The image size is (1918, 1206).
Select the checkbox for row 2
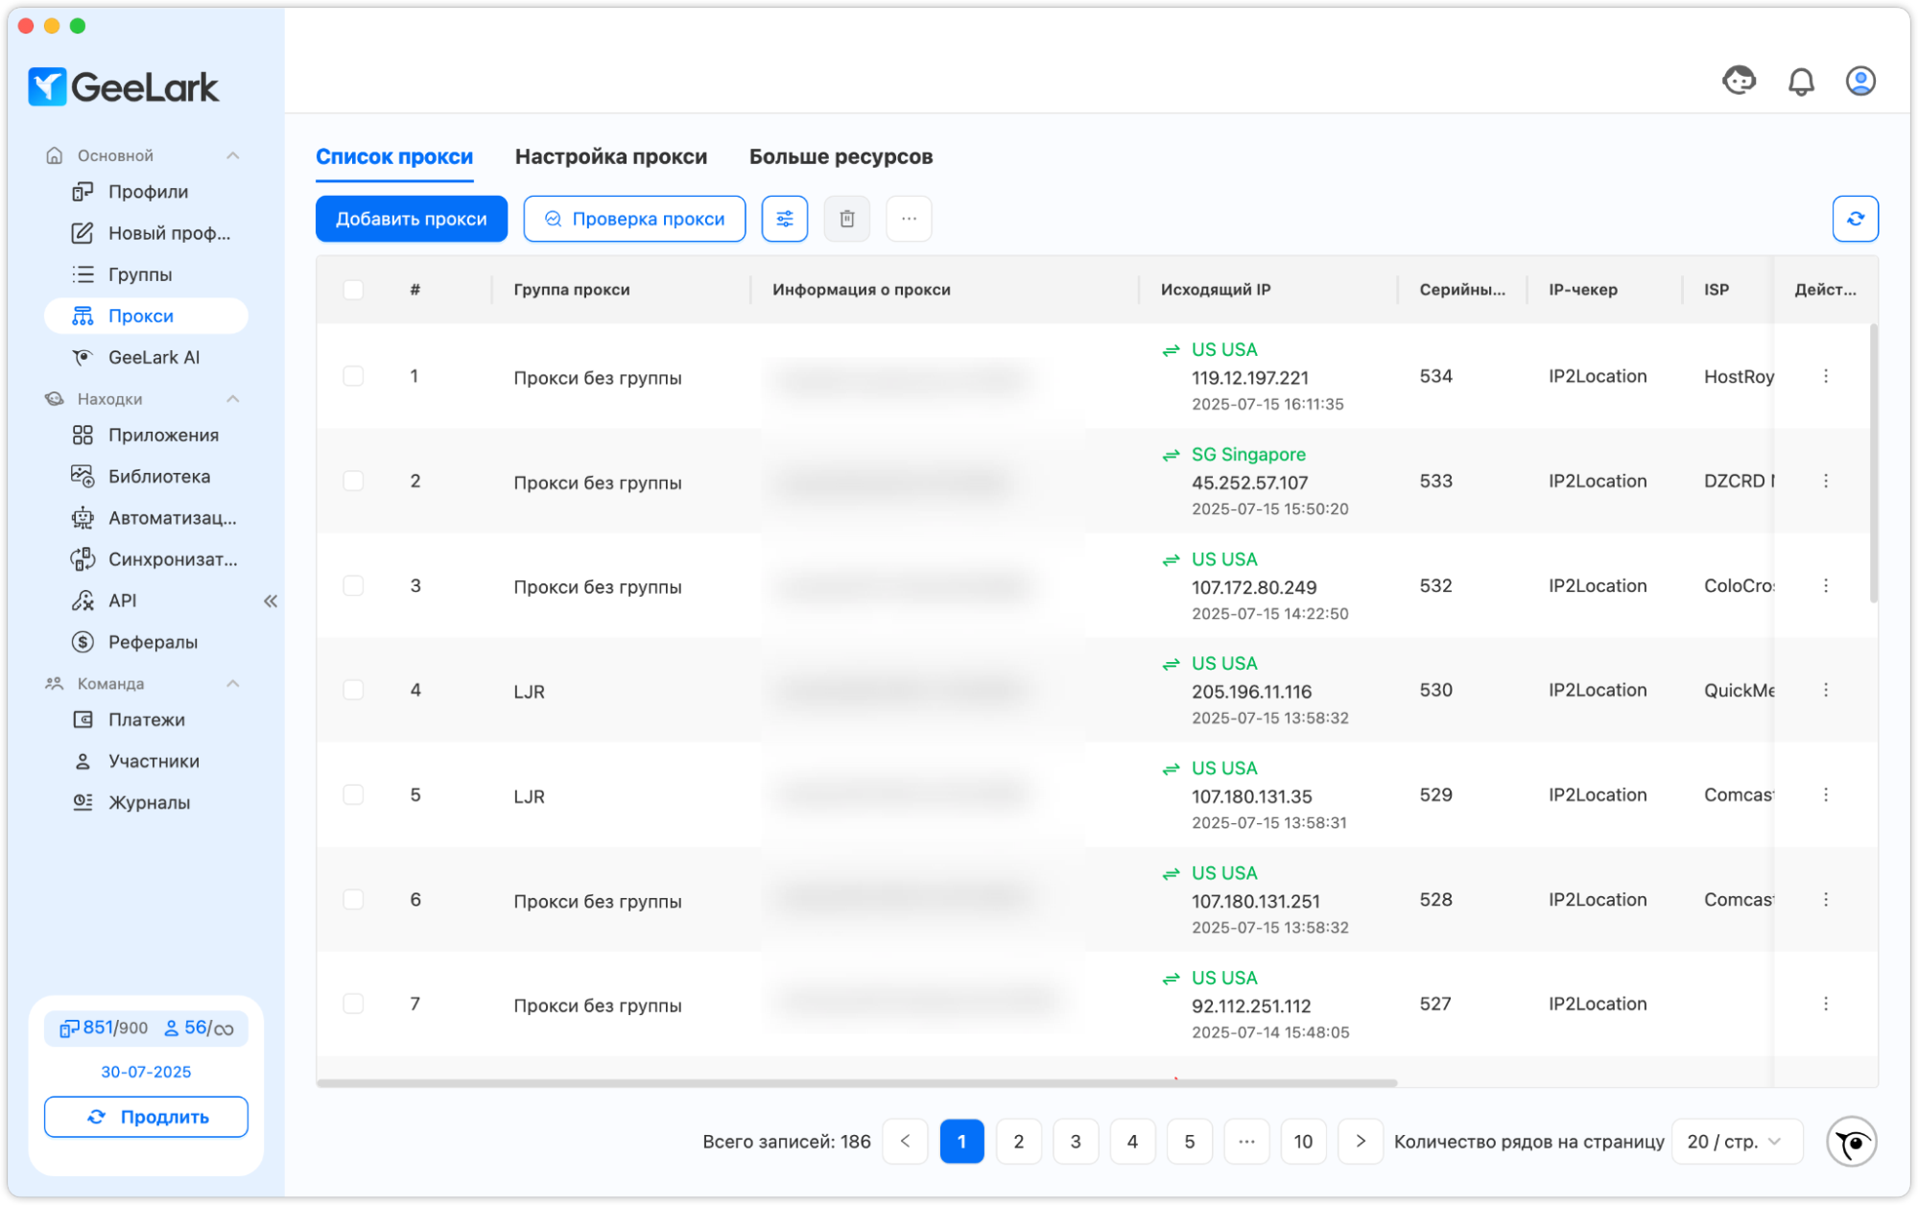(x=353, y=481)
